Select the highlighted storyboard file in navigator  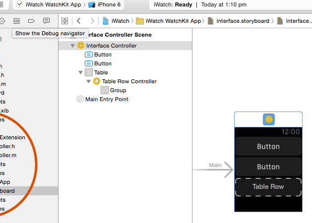point(29,191)
